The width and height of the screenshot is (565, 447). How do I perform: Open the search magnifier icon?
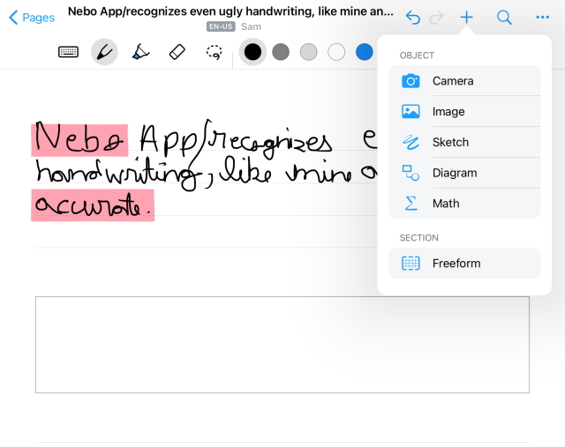(x=504, y=18)
